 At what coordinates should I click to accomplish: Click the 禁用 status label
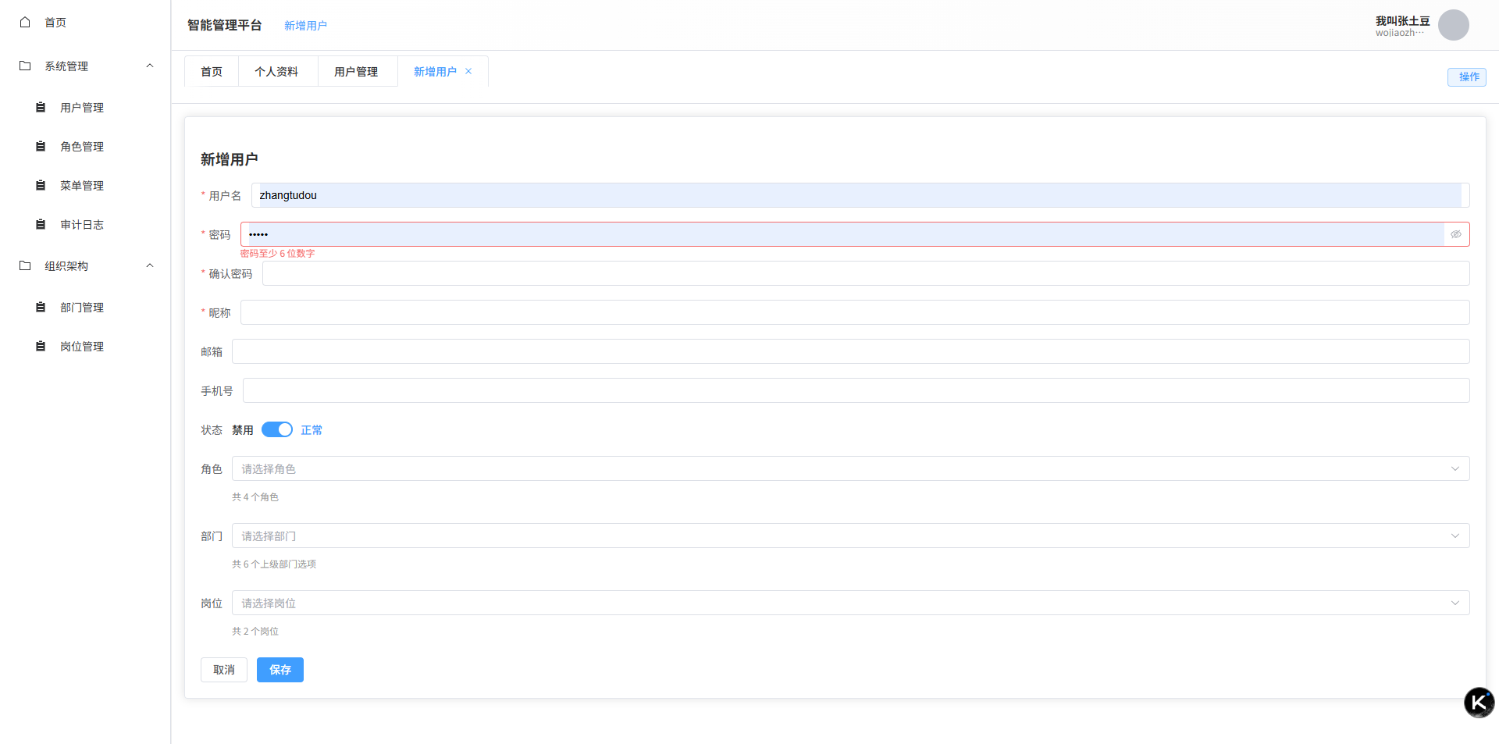coord(243,430)
